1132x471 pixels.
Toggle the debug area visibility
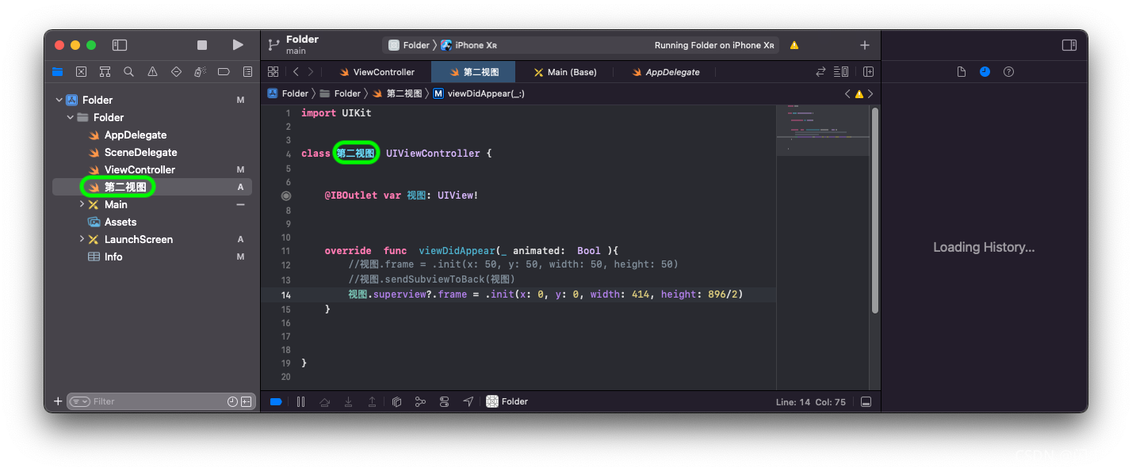(866, 402)
